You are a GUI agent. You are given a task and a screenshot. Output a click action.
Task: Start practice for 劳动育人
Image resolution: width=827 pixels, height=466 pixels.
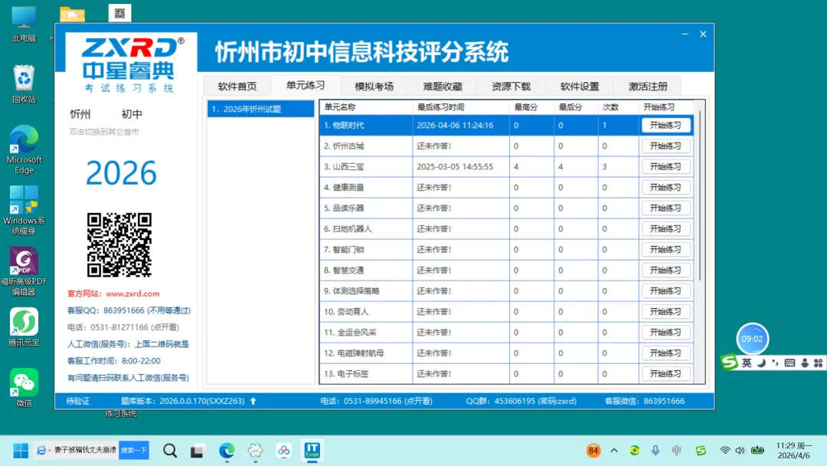[x=665, y=311]
